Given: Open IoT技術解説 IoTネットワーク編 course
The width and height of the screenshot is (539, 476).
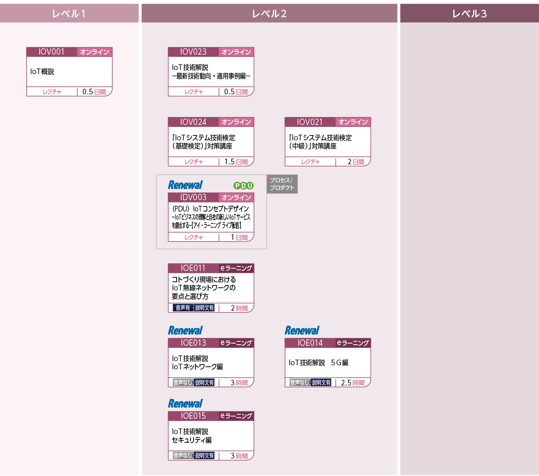Looking at the screenshot, I should pos(197,363).
